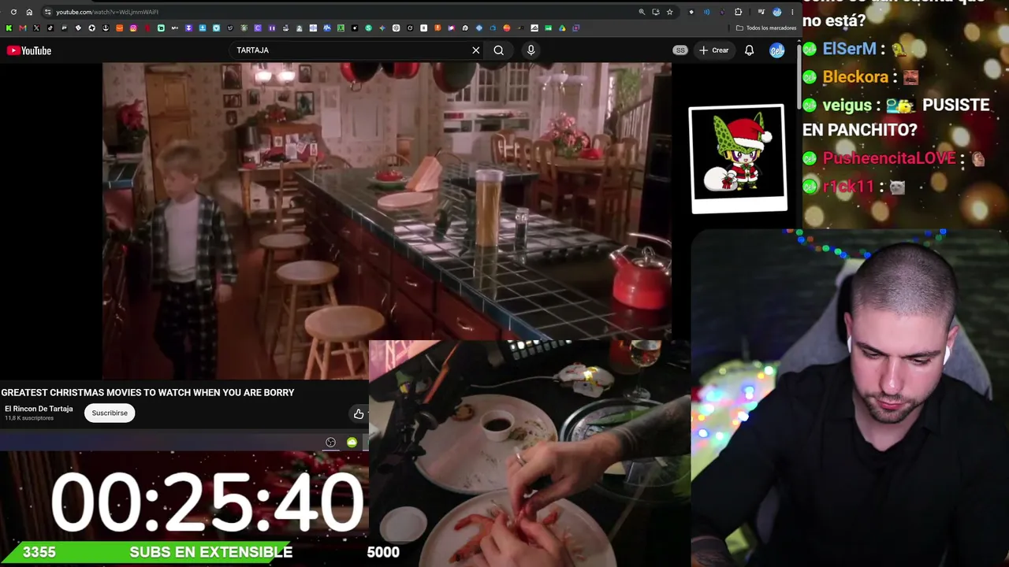This screenshot has width=1009, height=567.
Task: Go to the browser home page
Action: (29, 12)
